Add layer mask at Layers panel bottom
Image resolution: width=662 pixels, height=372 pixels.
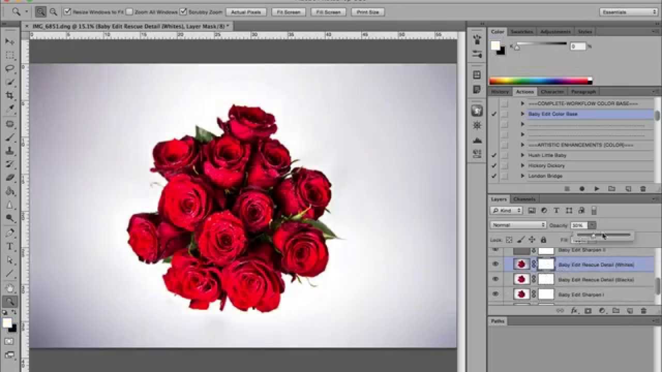pyautogui.click(x=588, y=311)
